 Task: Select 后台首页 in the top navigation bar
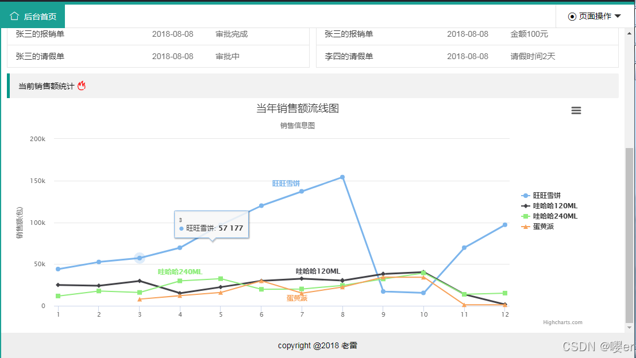click(x=33, y=17)
